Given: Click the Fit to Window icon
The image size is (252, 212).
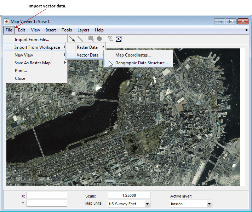Looking at the screenshot, I should pyautogui.click(x=119, y=39).
